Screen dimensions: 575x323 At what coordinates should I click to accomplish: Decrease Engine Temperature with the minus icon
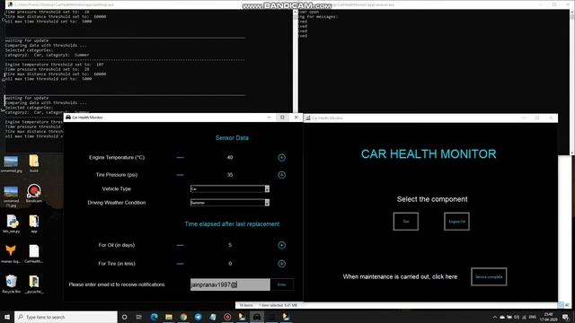pos(180,158)
